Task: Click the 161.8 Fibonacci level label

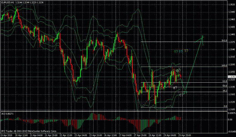Action: coord(224,40)
